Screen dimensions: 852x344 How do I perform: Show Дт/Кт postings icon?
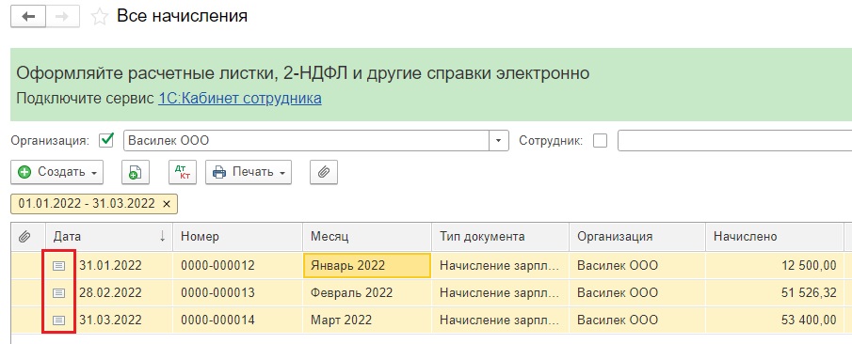(183, 173)
